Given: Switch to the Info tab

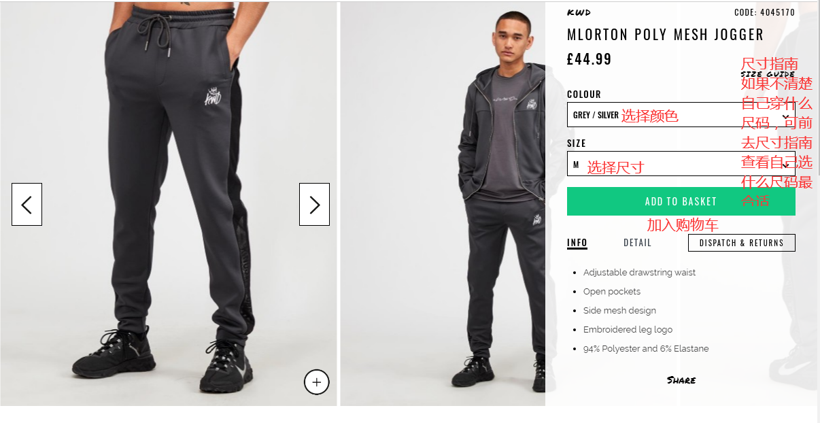Looking at the screenshot, I should [577, 243].
